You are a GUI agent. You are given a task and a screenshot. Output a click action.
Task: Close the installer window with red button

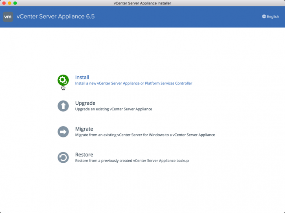point(4,3)
